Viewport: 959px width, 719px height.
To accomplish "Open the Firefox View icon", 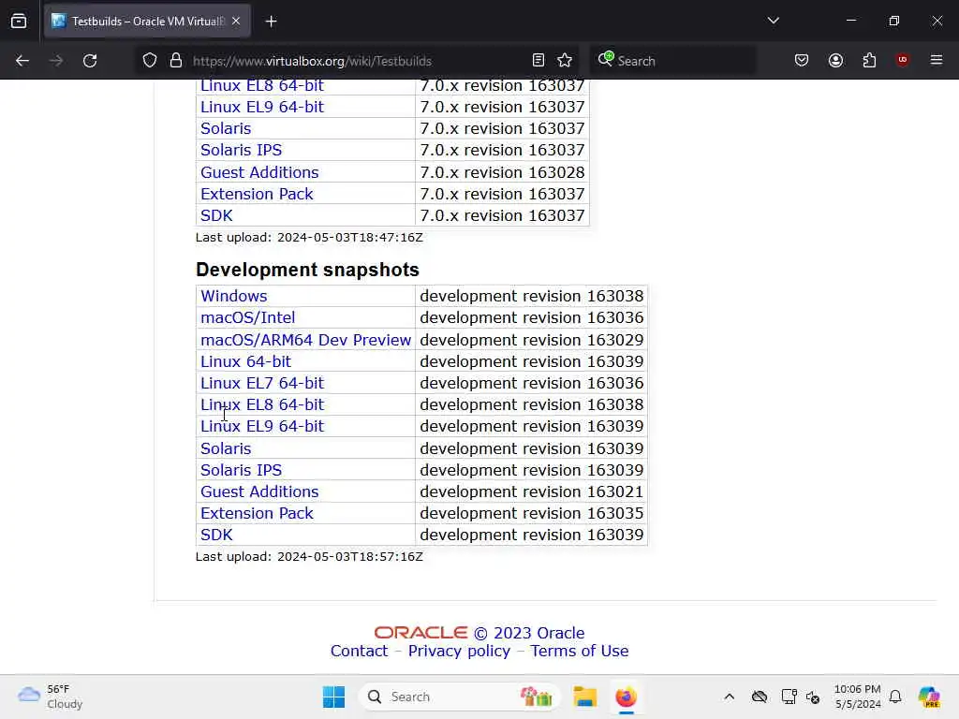I will click(x=19, y=22).
